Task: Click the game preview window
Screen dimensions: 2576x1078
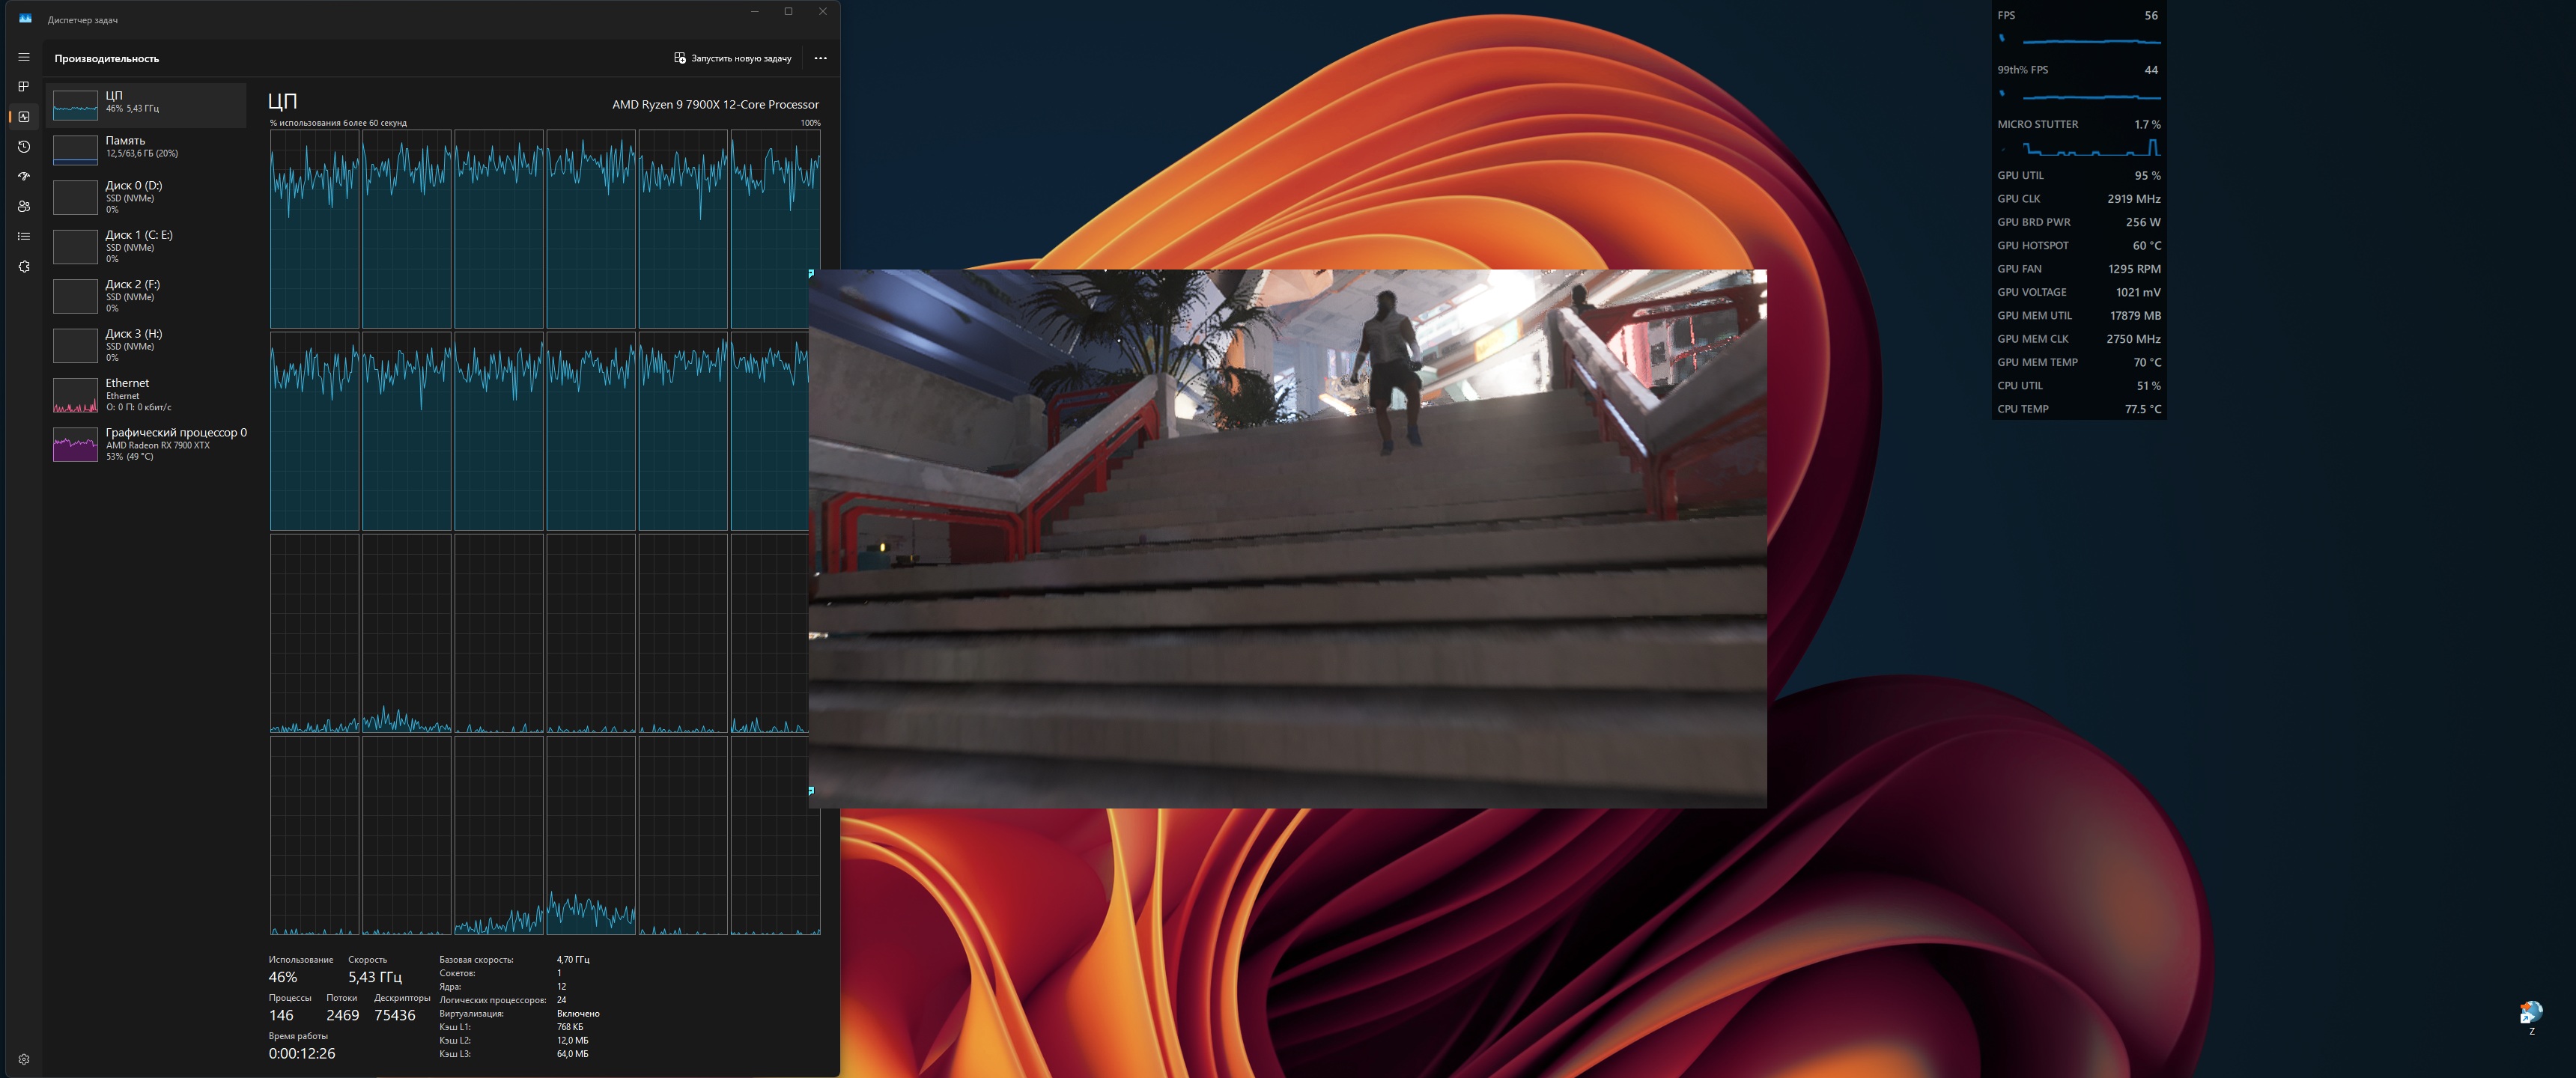Action: (x=1287, y=538)
